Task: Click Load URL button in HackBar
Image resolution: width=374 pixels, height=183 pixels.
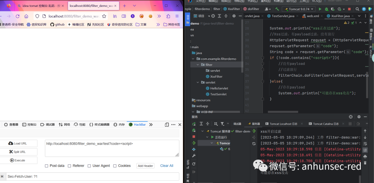Action: 18,144
